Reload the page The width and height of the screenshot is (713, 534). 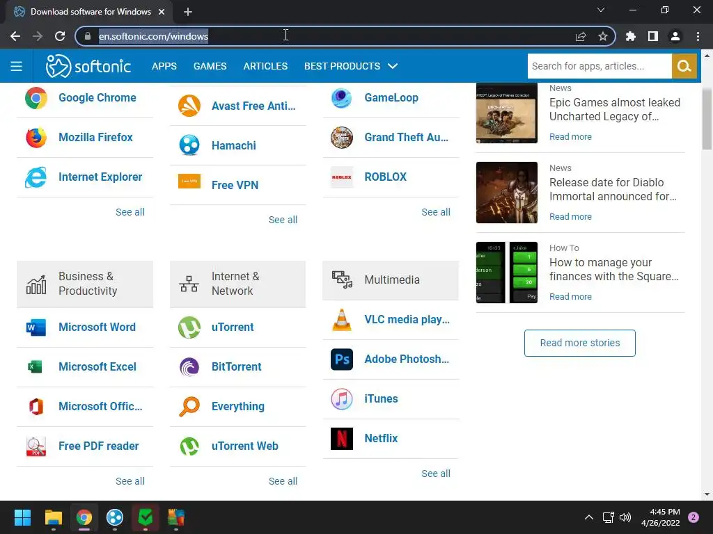coord(60,36)
